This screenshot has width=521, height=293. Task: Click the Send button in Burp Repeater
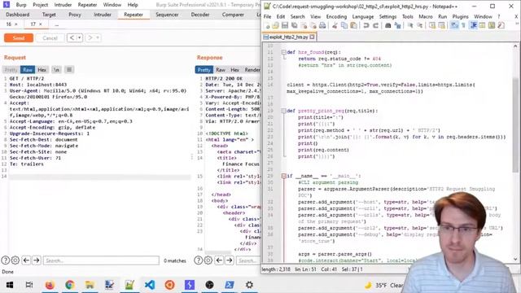pyautogui.click(x=19, y=38)
